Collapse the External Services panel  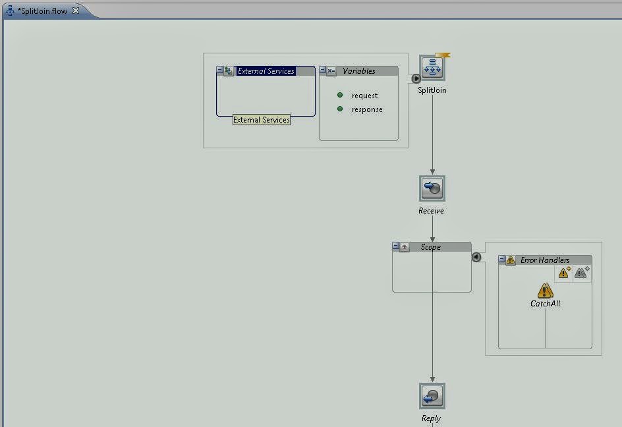tap(220, 69)
